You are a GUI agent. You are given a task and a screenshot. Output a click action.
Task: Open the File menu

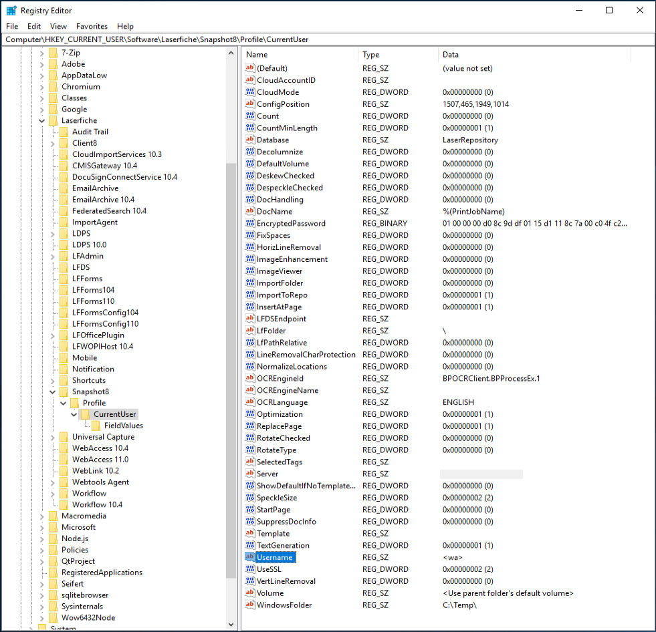coord(12,26)
